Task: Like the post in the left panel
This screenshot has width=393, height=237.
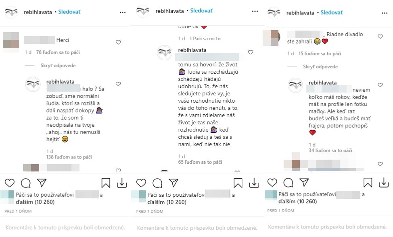Action: pos(10,183)
